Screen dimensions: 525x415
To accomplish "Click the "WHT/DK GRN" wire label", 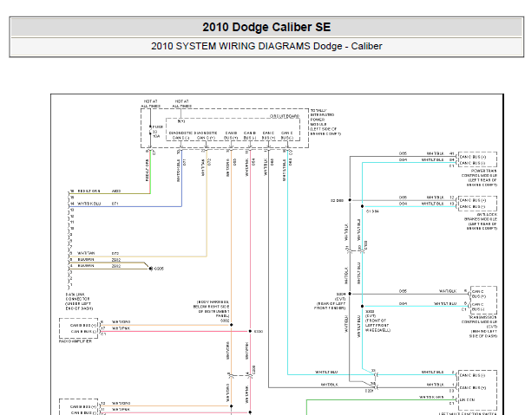I will pos(431,397).
